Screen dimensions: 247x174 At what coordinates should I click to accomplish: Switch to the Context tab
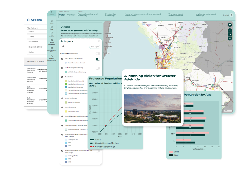click(x=71, y=15)
